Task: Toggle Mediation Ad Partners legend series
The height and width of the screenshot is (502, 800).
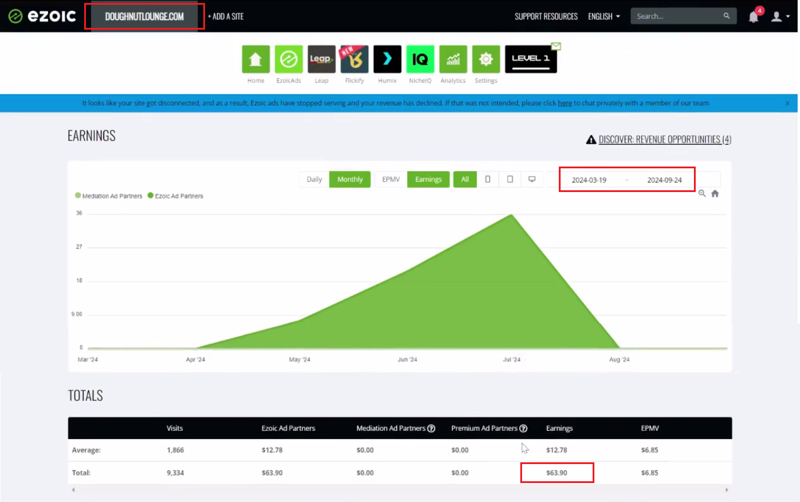Action: (x=109, y=196)
